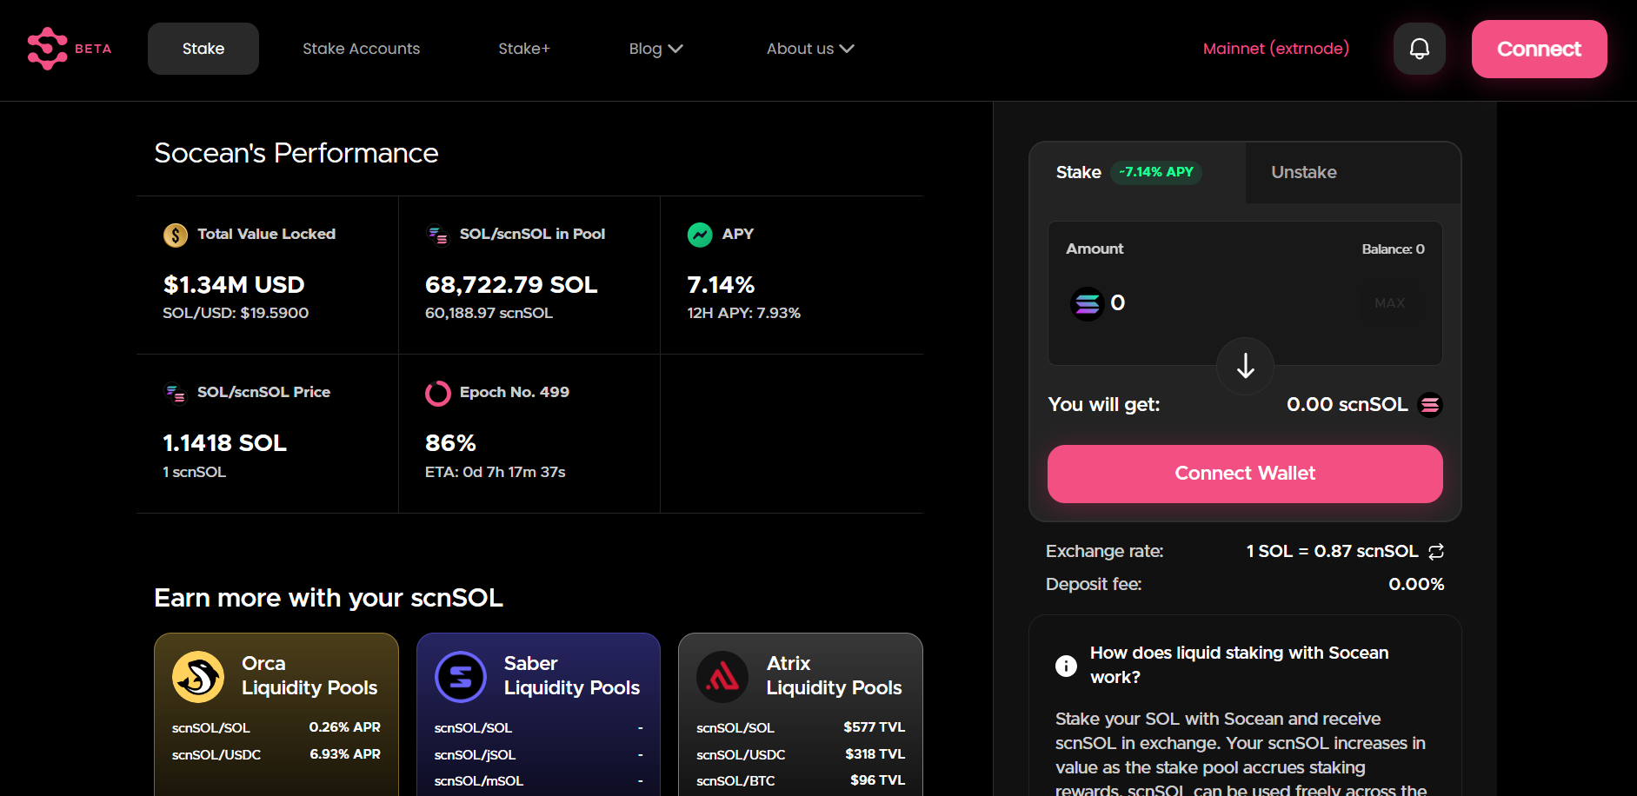Click the 86% epoch progress value

click(450, 443)
